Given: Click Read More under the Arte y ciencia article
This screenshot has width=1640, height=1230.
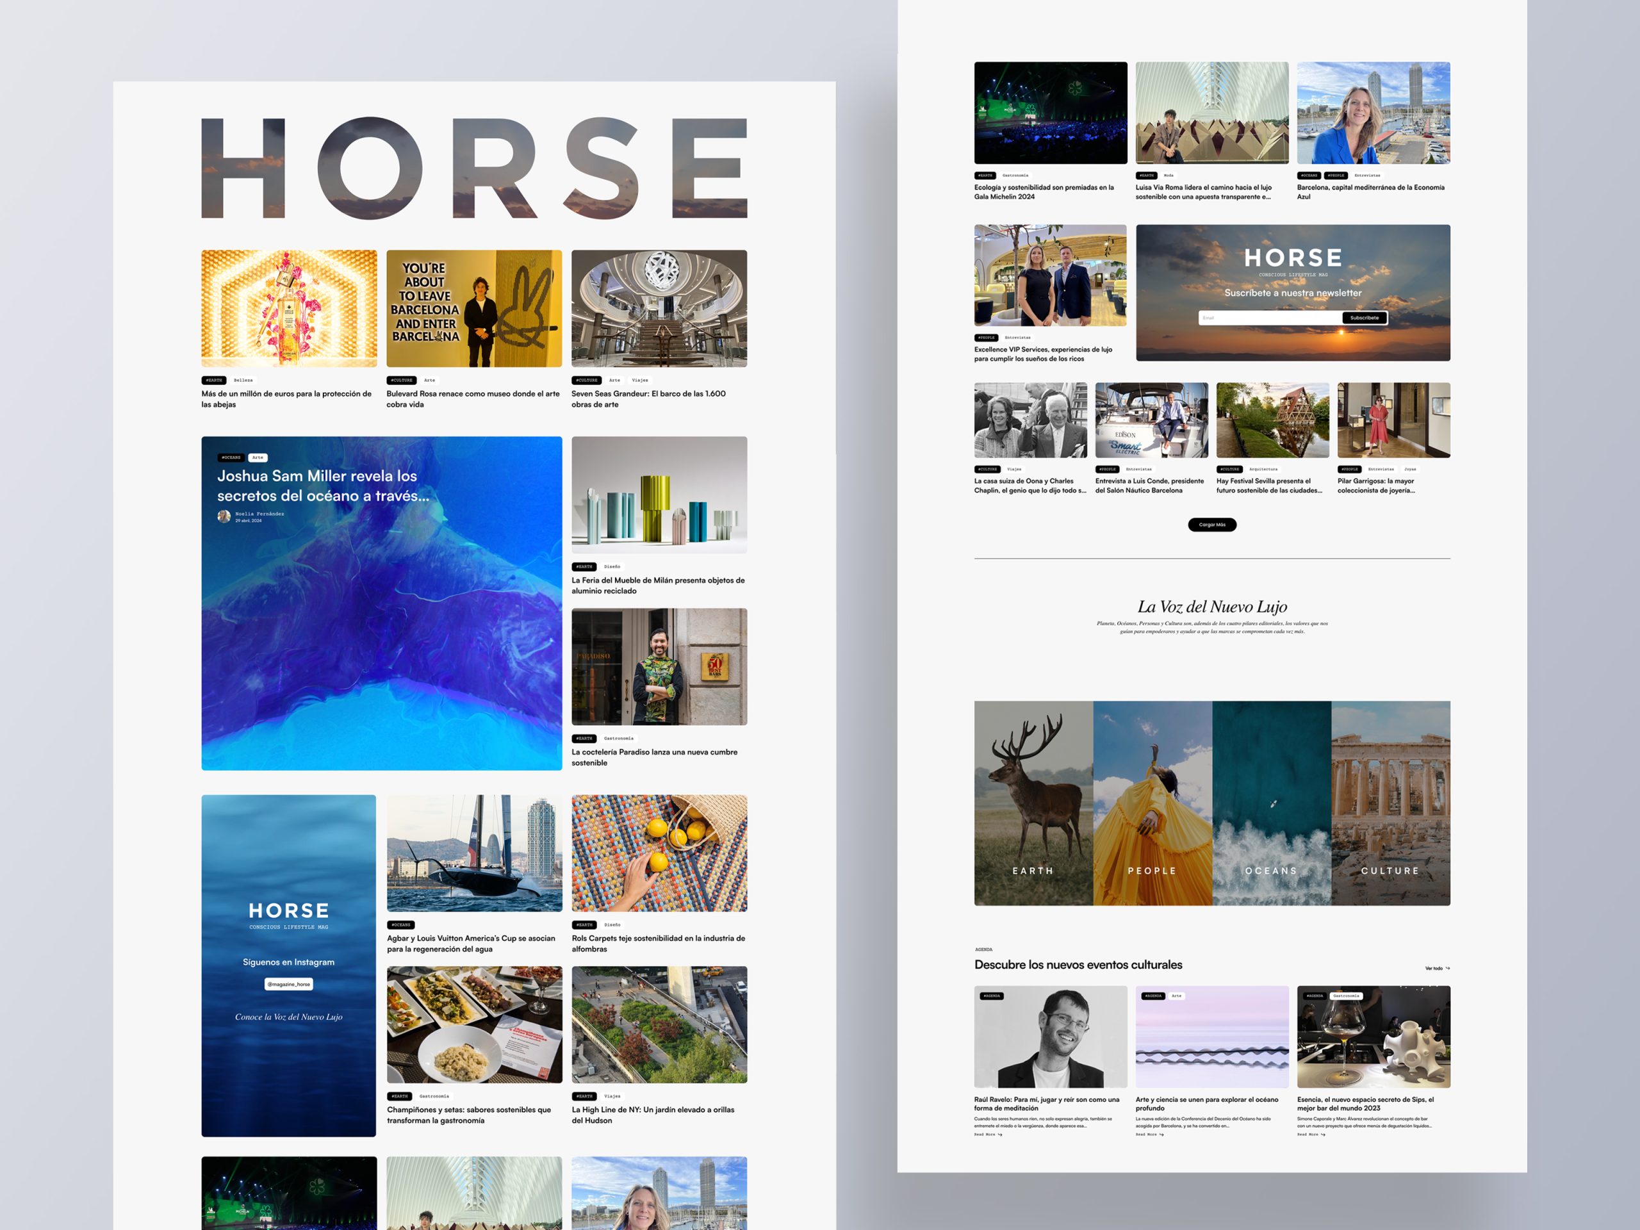Looking at the screenshot, I should click(x=1149, y=1135).
